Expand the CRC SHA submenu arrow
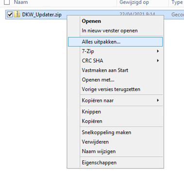This screenshot has width=184, height=178. point(158,61)
